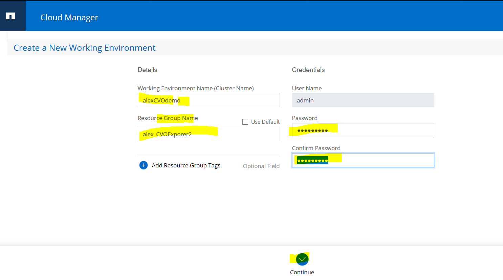The image size is (503, 280).
Task: Click the Resource Group Name label
Action: 168,118
